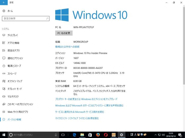The width and height of the screenshot is (185, 138).
Task: Open 既定のアプリ settings
Action: tap(13, 50)
